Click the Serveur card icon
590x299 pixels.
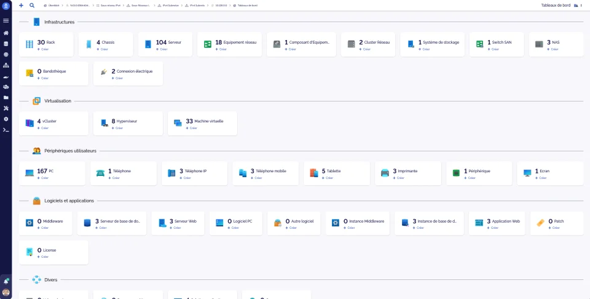148,44
